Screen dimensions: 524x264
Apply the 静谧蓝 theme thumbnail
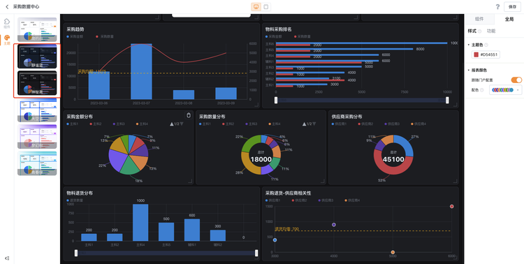pos(37,57)
